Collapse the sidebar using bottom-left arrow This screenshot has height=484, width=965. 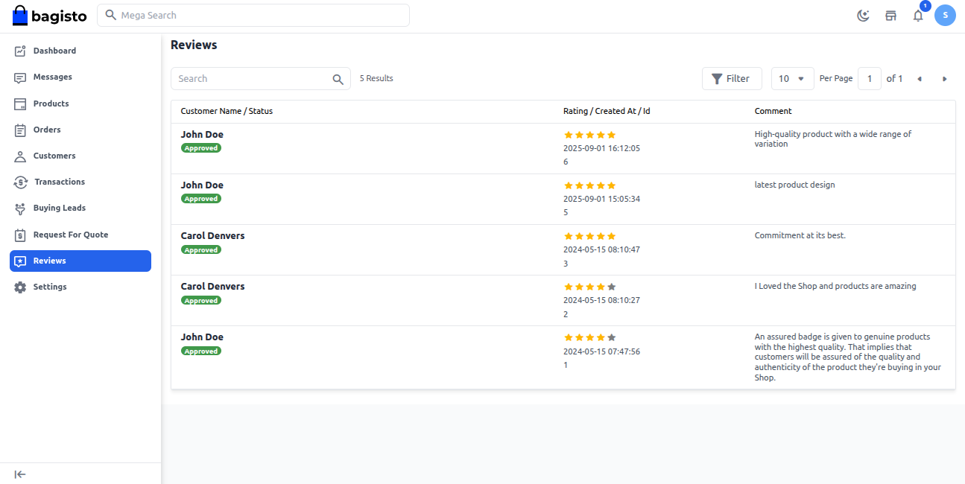pyautogui.click(x=20, y=474)
